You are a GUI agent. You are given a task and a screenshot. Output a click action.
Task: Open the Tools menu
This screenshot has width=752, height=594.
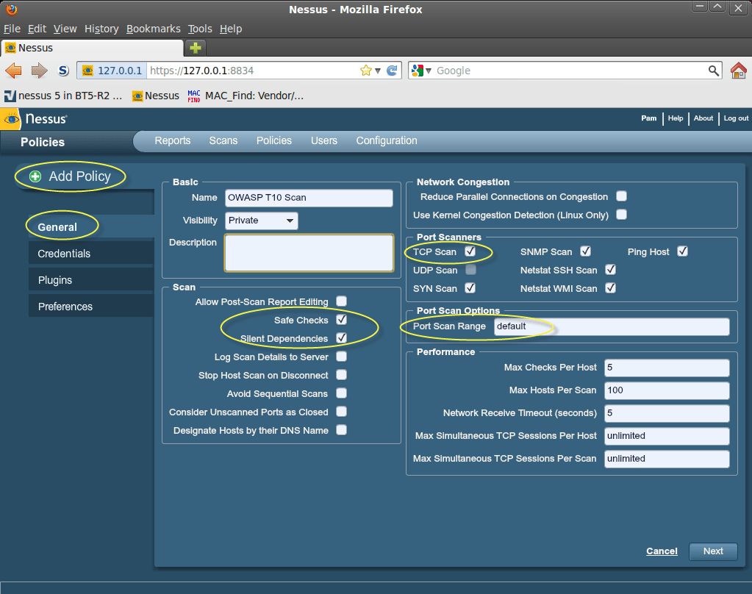pos(200,29)
